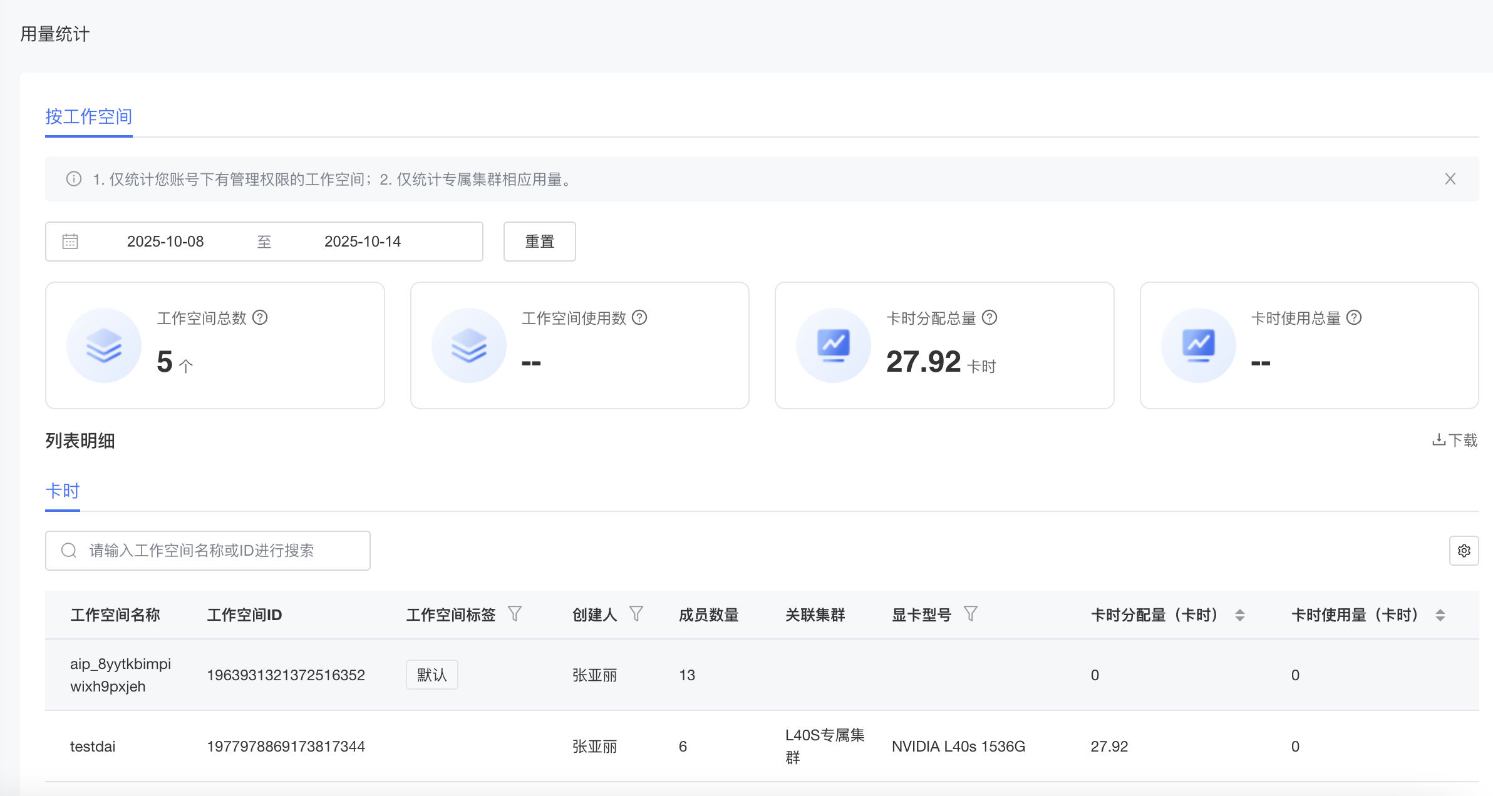Viewport: 1493px width, 796px height.
Task: Switch to 按工作空间 tab
Action: tap(88, 117)
